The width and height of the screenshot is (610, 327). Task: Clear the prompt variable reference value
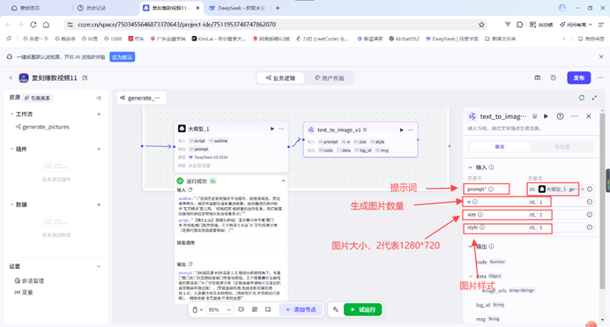click(582, 189)
